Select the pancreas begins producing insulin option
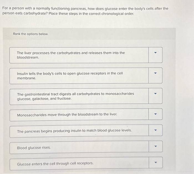The image size is (194, 174). [79, 131]
